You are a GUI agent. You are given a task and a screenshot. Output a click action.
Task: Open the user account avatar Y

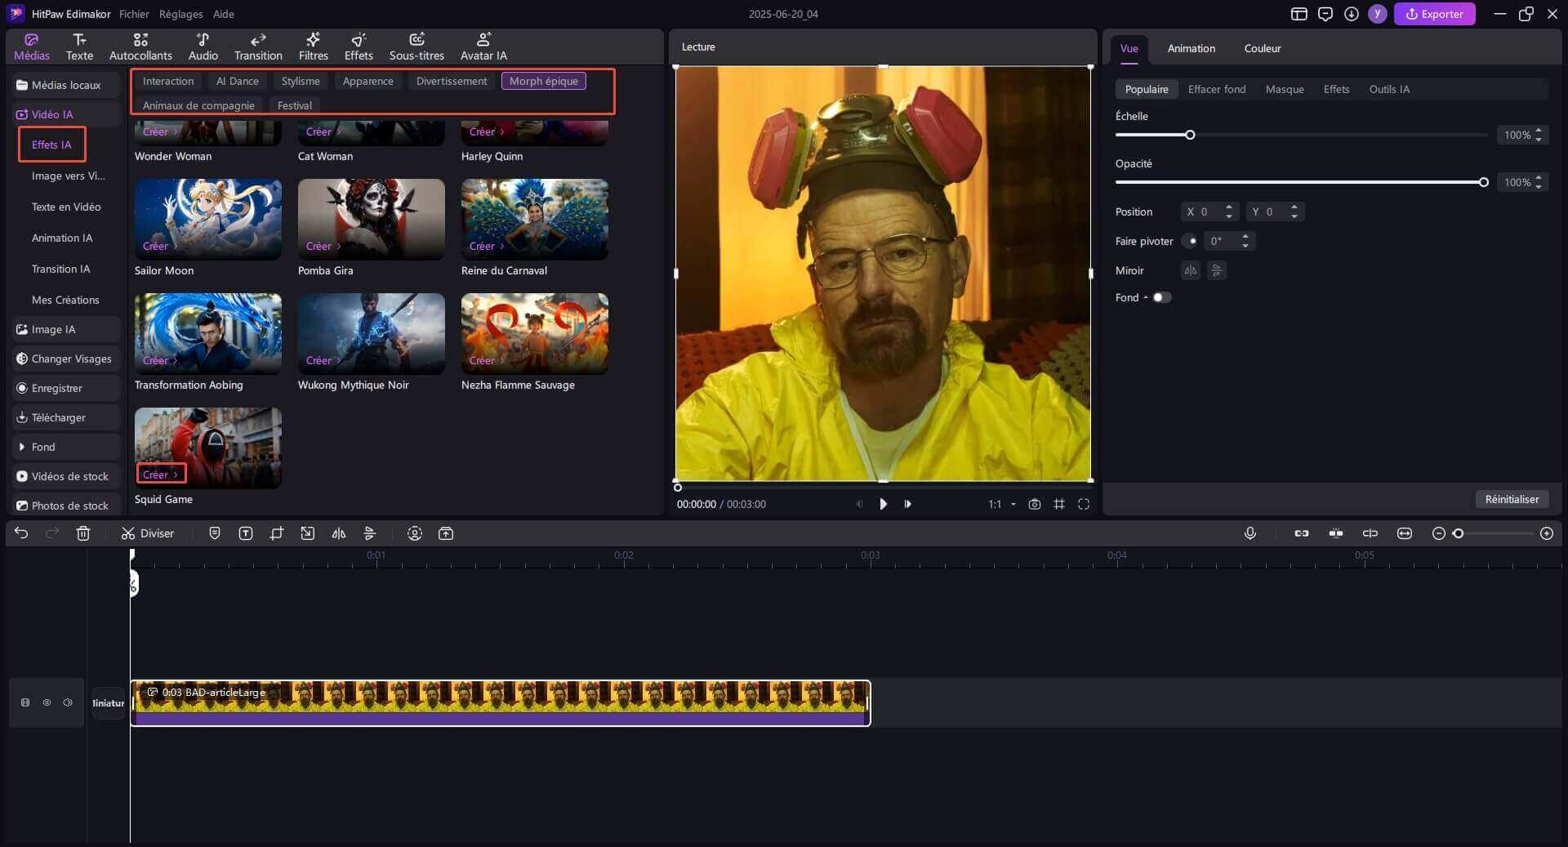click(x=1378, y=14)
